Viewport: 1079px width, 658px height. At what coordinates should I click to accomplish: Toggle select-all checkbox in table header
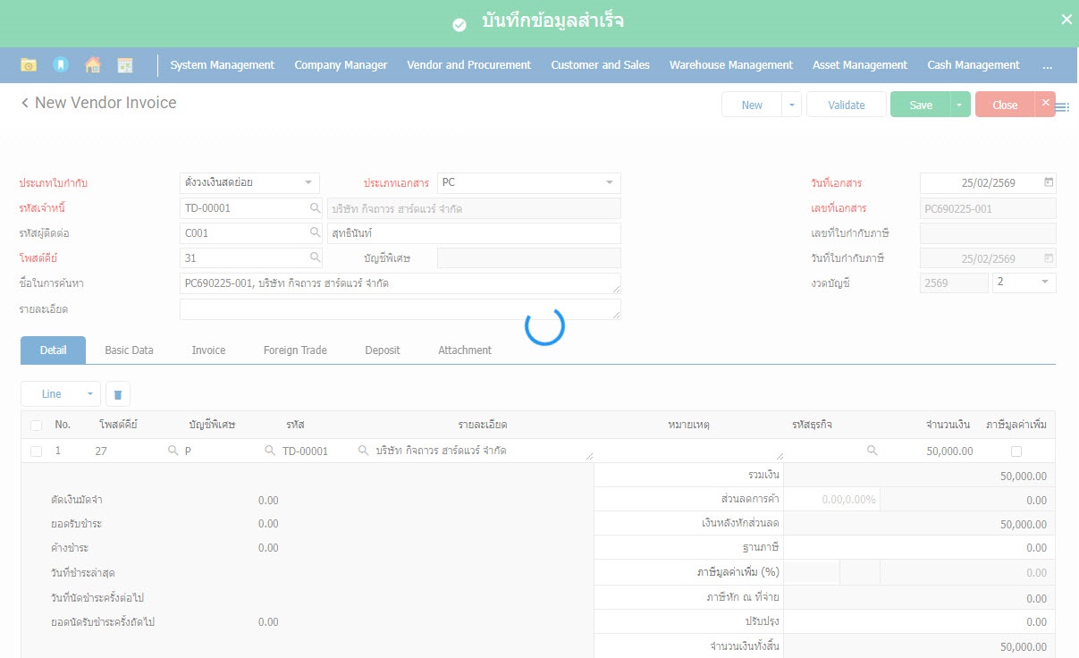36,425
